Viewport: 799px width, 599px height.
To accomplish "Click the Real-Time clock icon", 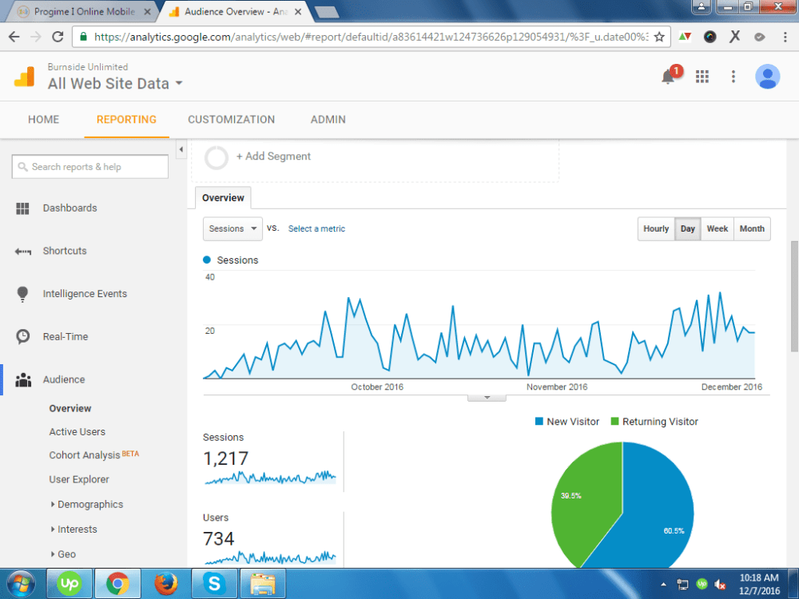I will click(x=23, y=337).
